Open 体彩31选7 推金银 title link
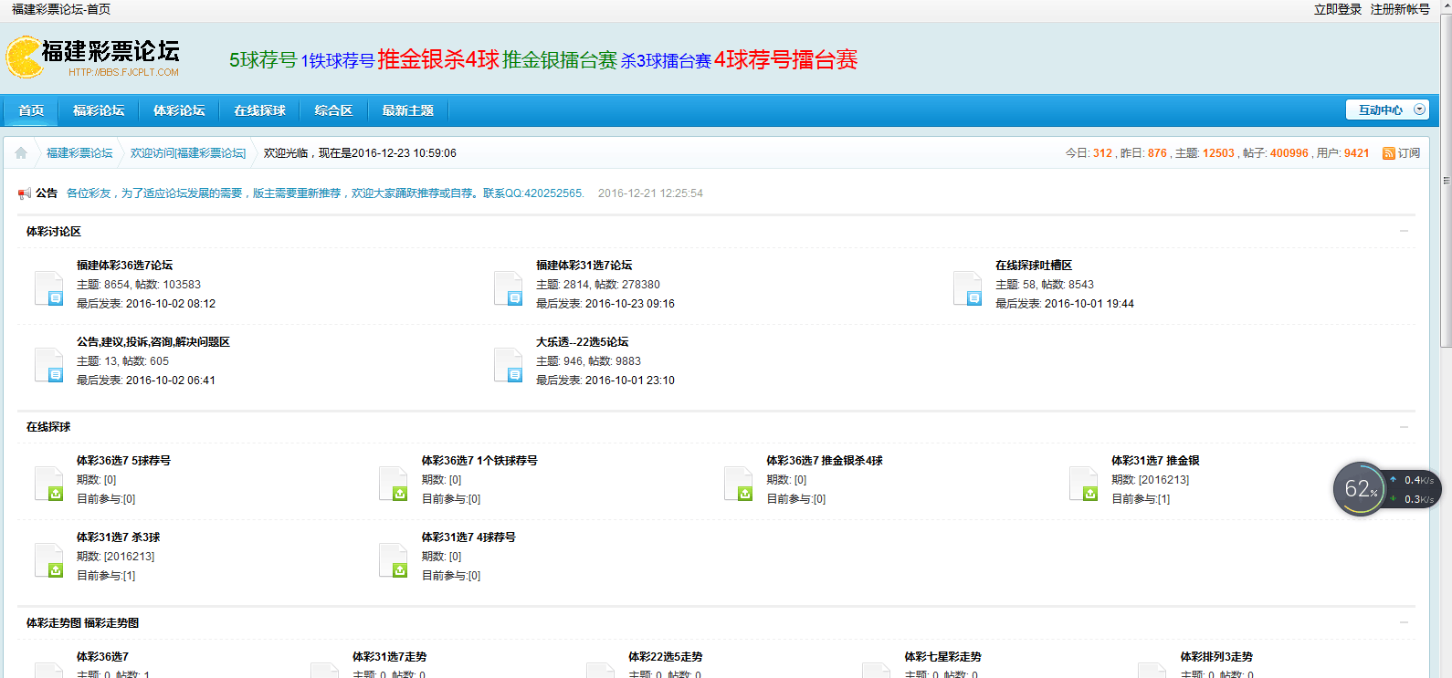 click(x=1155, y=461)
